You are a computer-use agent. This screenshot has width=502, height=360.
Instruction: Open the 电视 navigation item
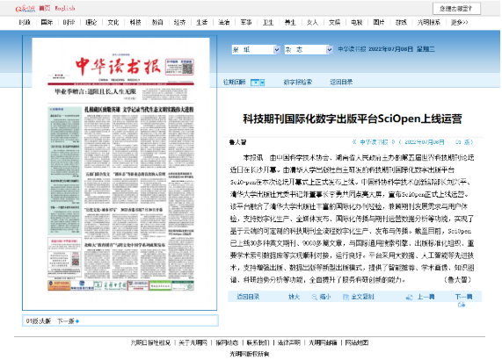[x=357, y=22]
